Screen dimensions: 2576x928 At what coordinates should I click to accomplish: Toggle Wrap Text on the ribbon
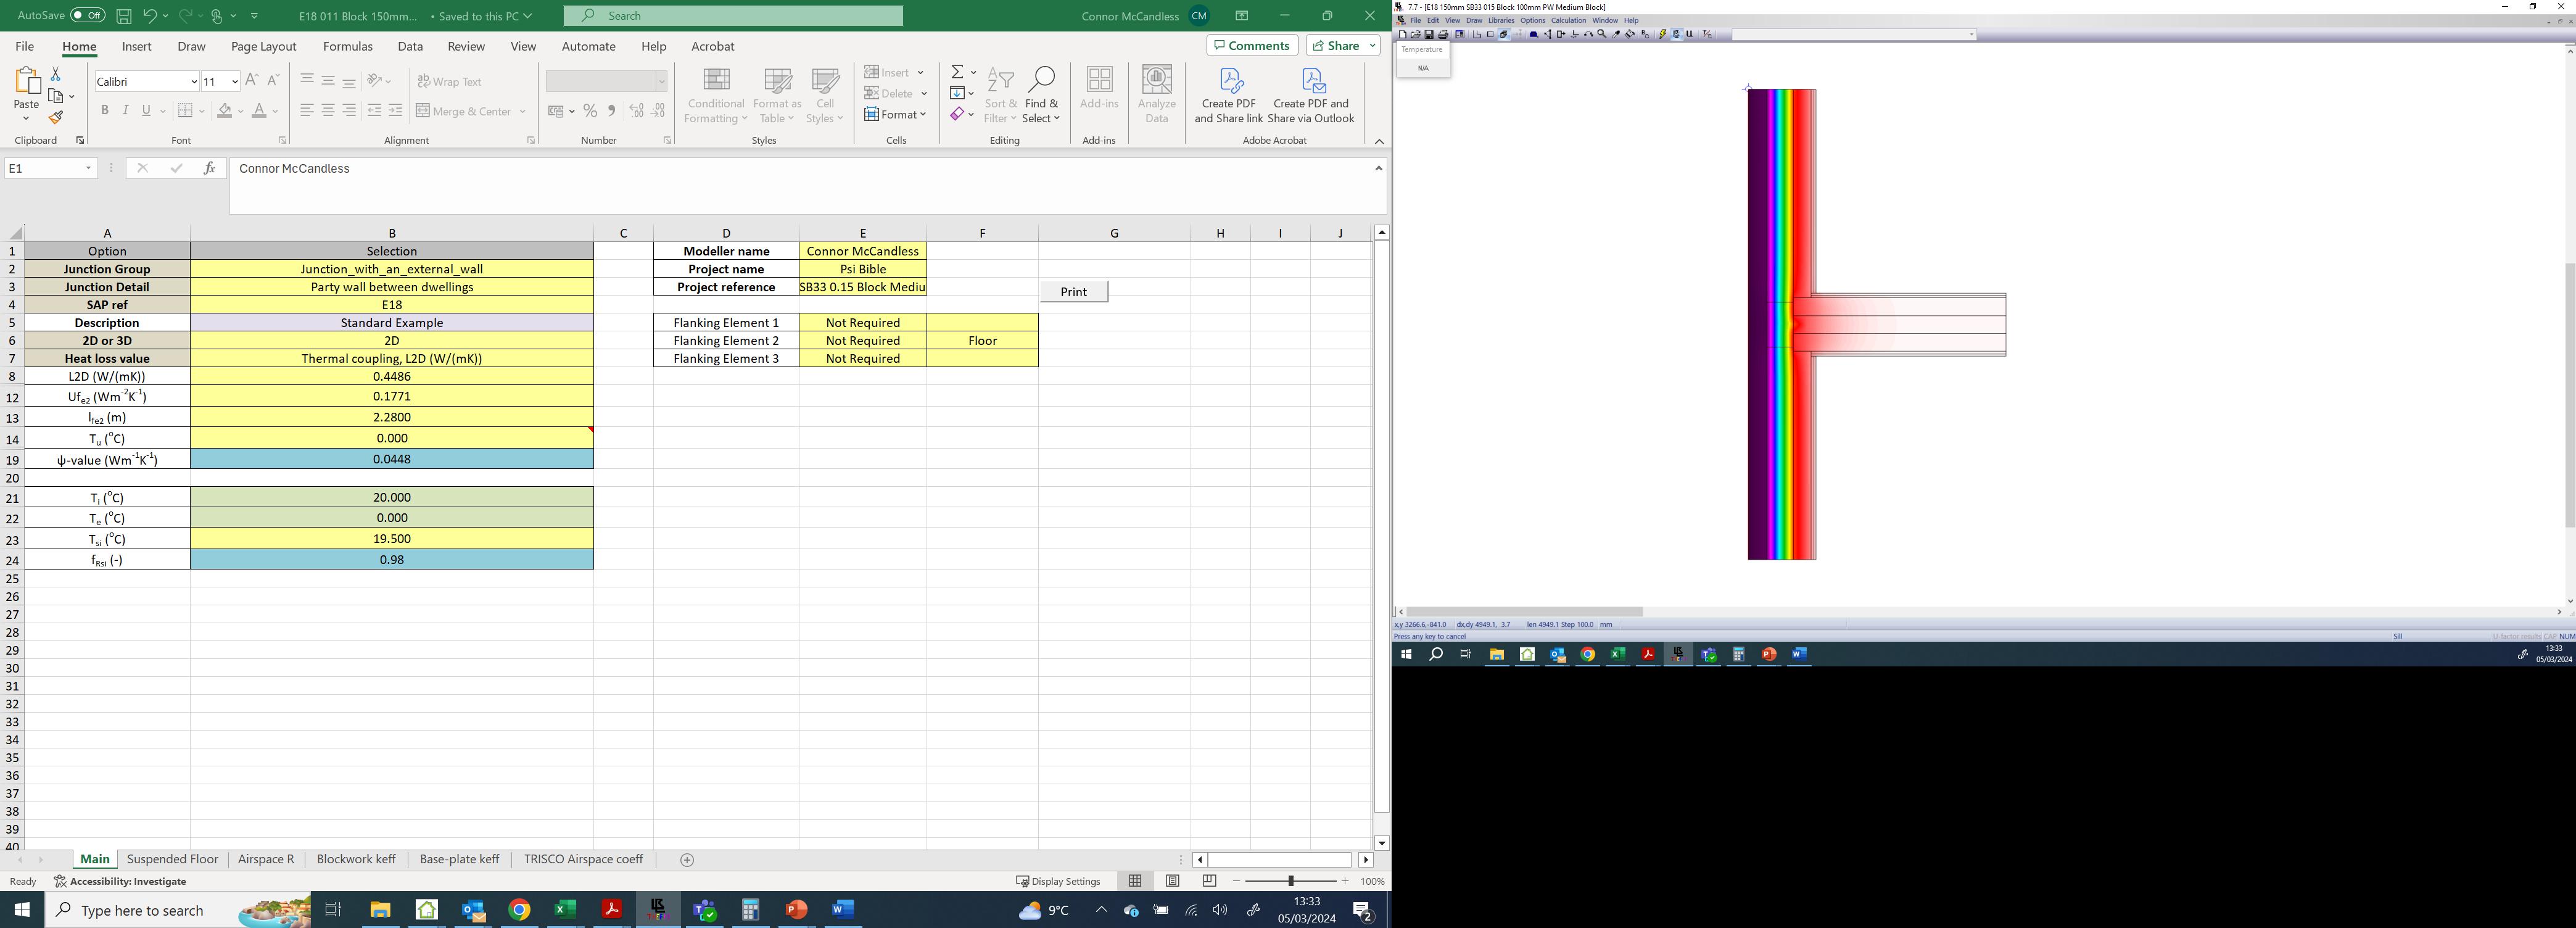point(450,81)
